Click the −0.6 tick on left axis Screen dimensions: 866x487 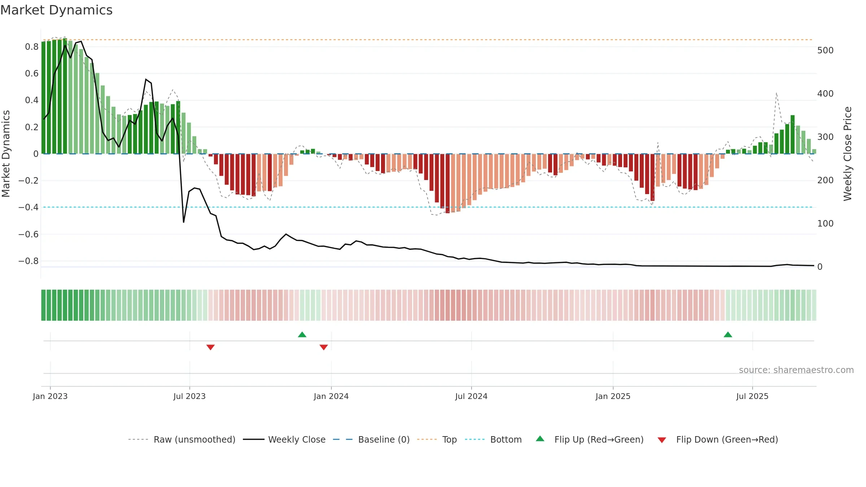29,234
